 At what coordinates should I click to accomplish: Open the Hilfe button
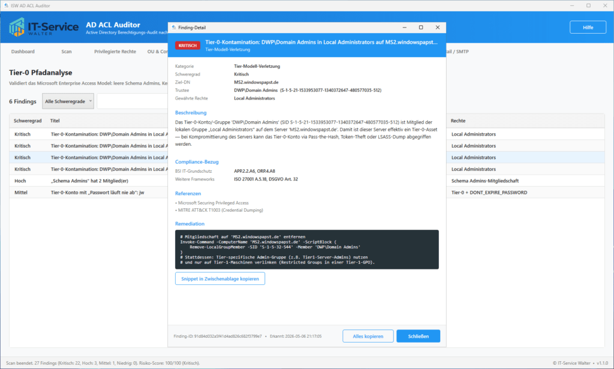point(588,28)
